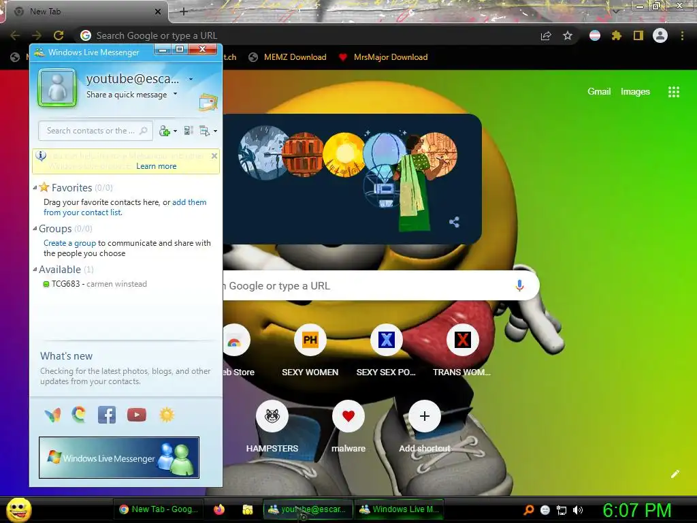Click the Chrome forward arrow
This screenshot has height=523, width=697.
tap(37, 35)
